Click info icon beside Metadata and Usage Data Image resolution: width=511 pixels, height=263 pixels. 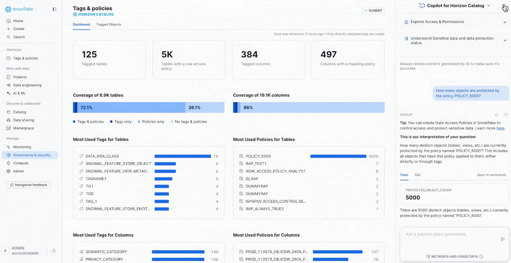click(481, 257)
